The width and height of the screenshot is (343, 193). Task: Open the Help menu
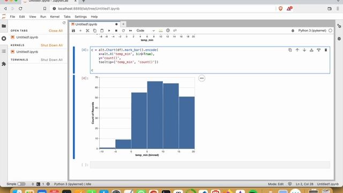(x=94, y=17)
